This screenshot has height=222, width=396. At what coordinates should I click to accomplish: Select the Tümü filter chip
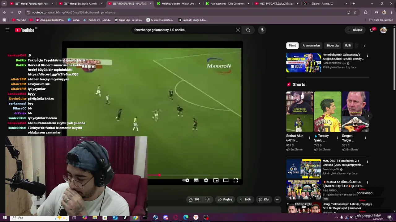click(292, 46)
